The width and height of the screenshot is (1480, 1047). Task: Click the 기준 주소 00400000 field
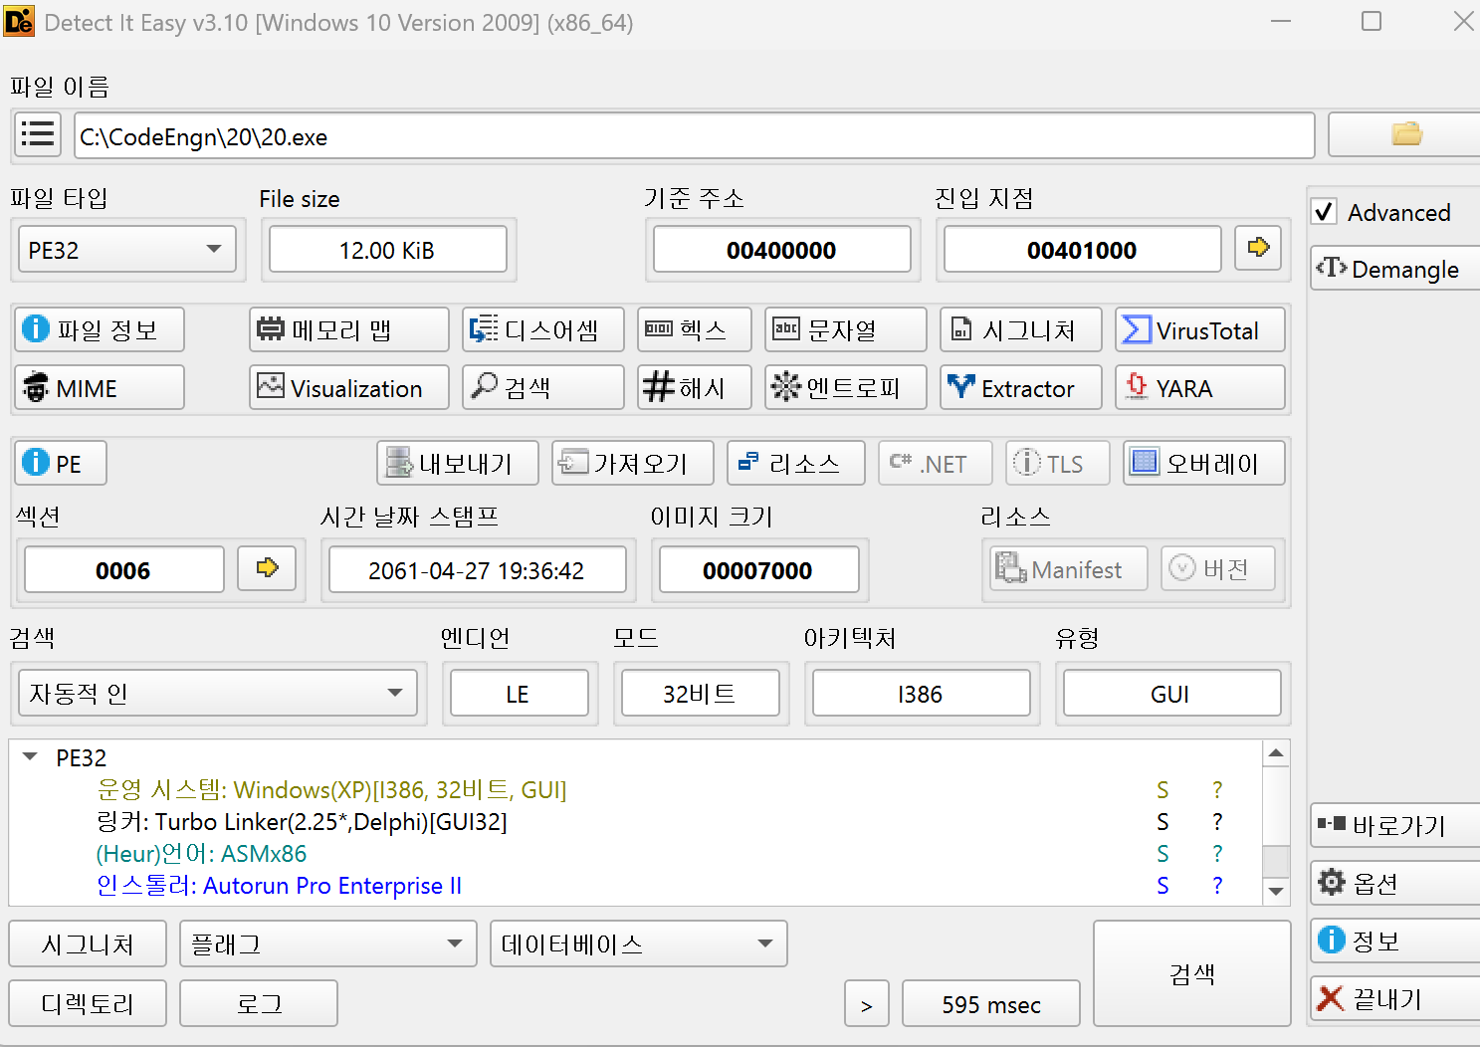(x=782, y=249)
